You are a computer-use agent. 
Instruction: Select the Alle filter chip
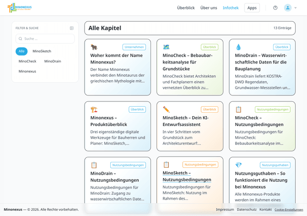(22, 51)
